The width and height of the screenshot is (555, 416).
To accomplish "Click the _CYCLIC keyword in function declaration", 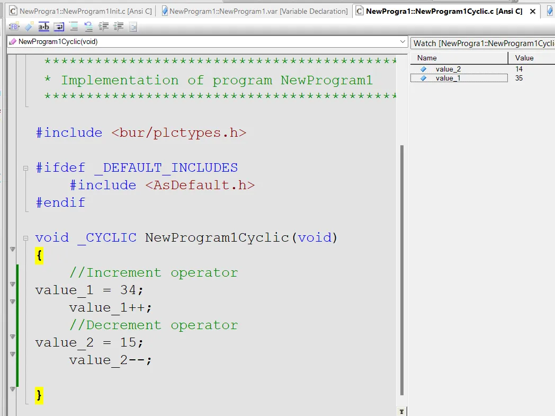I will pos(108,238).
